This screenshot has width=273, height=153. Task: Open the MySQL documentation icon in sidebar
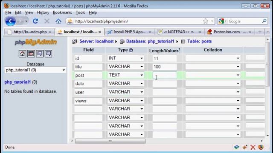[48, 54]
